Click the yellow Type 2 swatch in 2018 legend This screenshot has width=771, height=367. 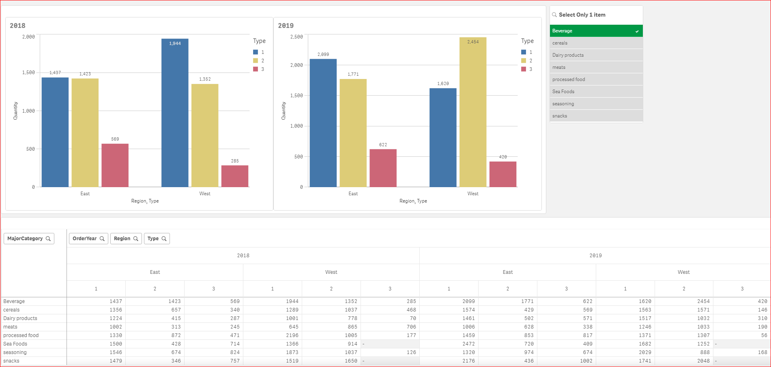point(255,60)
